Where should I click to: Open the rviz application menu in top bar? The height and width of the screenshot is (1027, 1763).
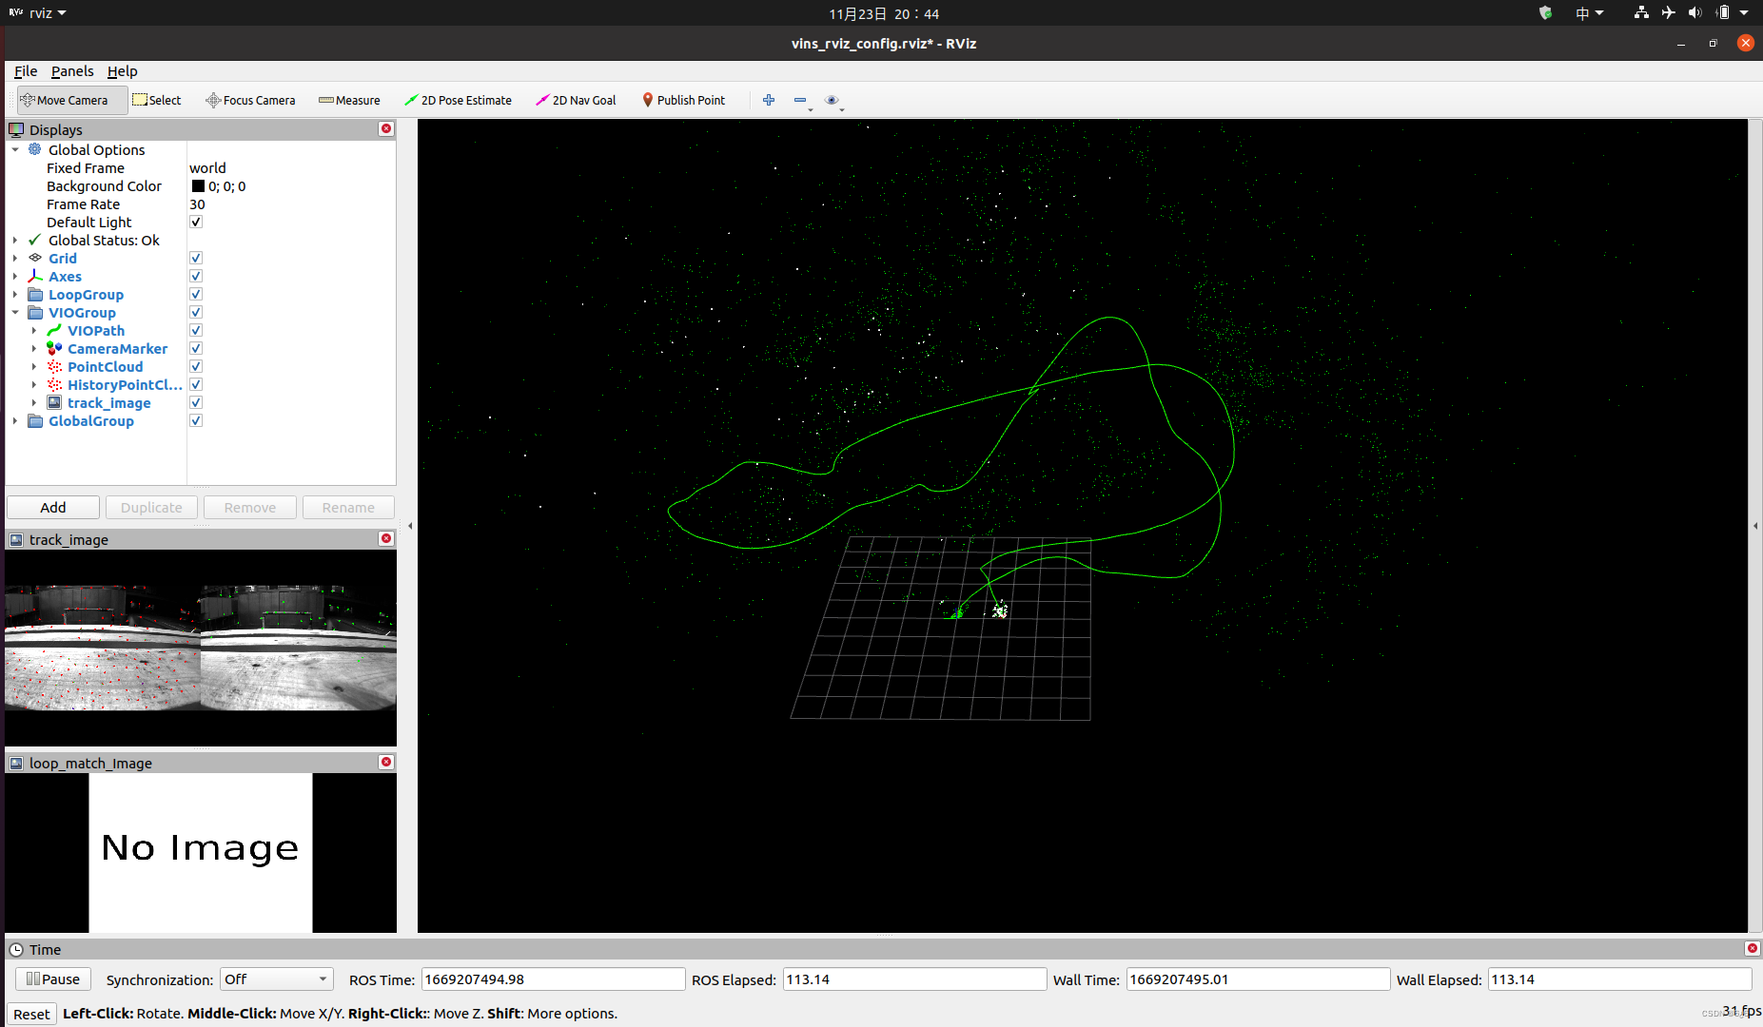click(x=38, y=12)
